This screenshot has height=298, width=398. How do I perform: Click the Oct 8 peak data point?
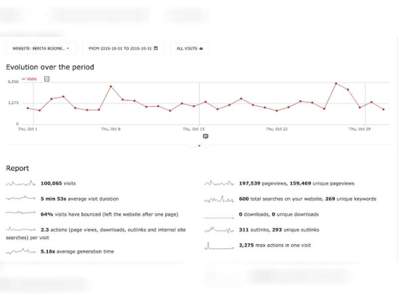coord(110,86)
